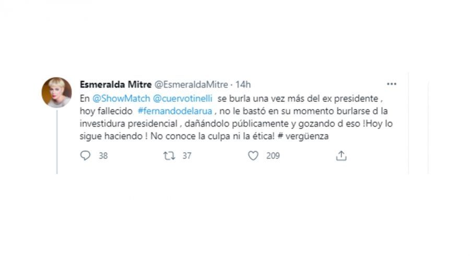
Task: Open the @cuervotinelli mentioned profile
Action: 181,98
